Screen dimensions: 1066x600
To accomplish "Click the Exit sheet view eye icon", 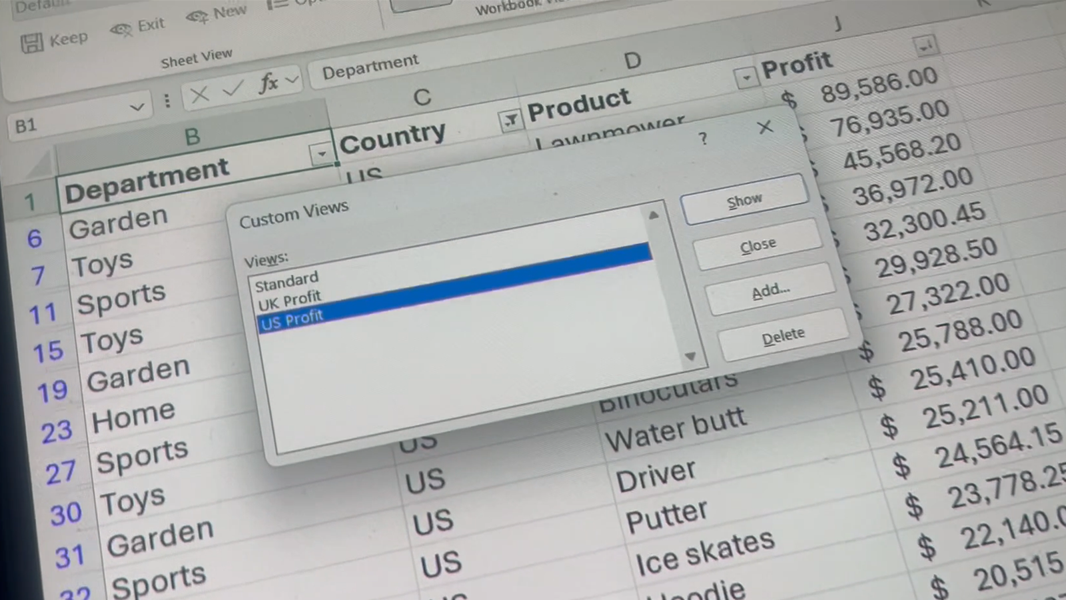I will (121, 29).
